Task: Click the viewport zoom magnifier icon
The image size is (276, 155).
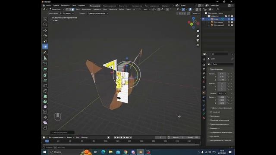Action: click(x=198, y=31)
